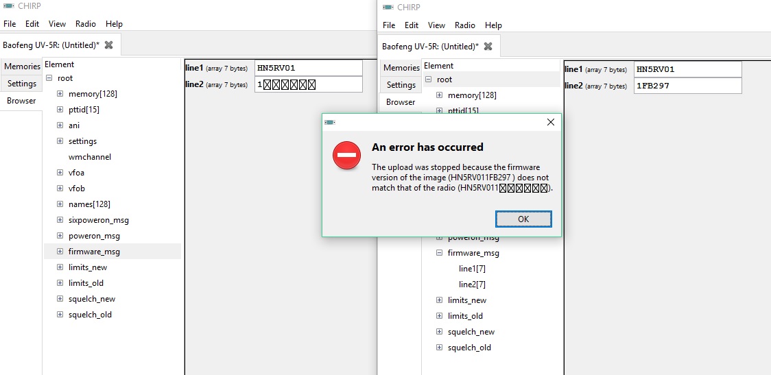Collapse root node in left window
Screen dimensions: 771x375
[x=49, y=78]
